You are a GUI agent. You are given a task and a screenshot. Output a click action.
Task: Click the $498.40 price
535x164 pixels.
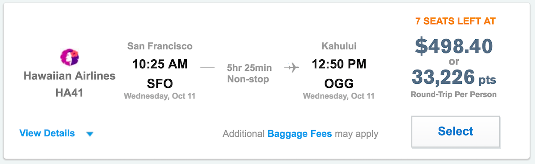click(x=454, y=45)
